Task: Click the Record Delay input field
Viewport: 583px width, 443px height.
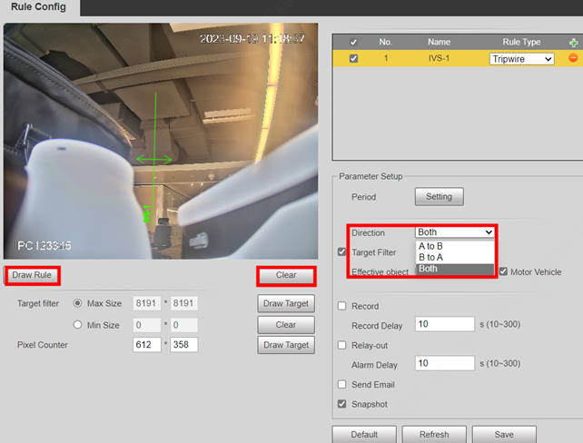Action: [445, 324]
